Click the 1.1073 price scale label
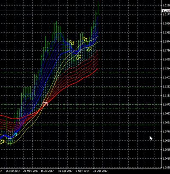Screen dimensions: 170x174 (x=166, y=105)
